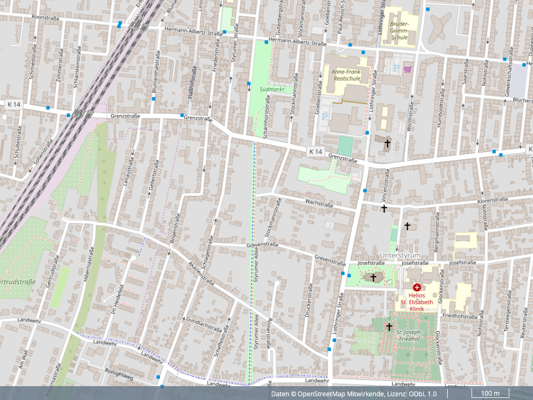533x400 pixels.
Task: Click the Helios St. Elisabeth Klinik label
Action: point(416,301)
